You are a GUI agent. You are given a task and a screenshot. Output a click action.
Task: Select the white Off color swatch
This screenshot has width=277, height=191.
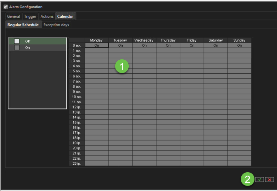pyautogui.click(x=17, y=41)
